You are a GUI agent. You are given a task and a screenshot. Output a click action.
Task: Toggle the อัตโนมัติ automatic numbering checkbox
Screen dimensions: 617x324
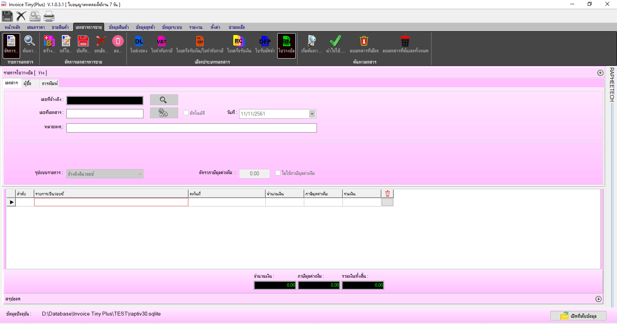[186, 113]
